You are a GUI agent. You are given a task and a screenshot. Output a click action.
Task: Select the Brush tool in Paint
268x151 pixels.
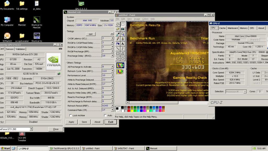click(123, 39)
